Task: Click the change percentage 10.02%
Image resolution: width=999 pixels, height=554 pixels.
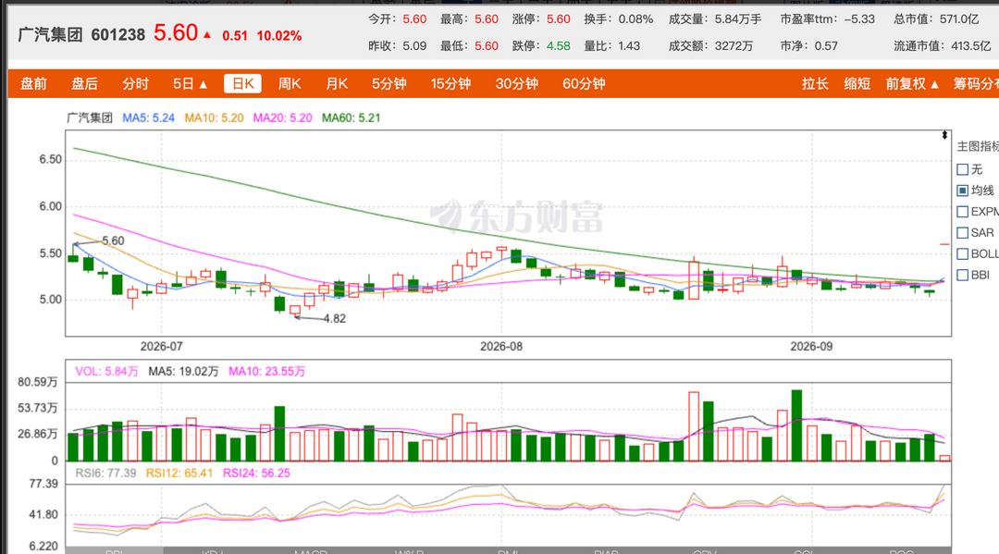Action: (279, 36)
